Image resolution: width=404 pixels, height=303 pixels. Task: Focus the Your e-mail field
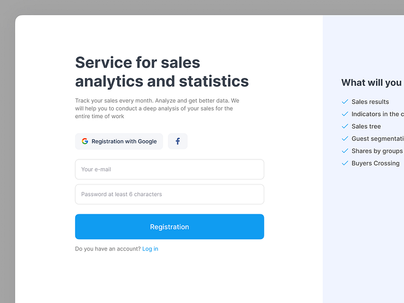(169, 169)
